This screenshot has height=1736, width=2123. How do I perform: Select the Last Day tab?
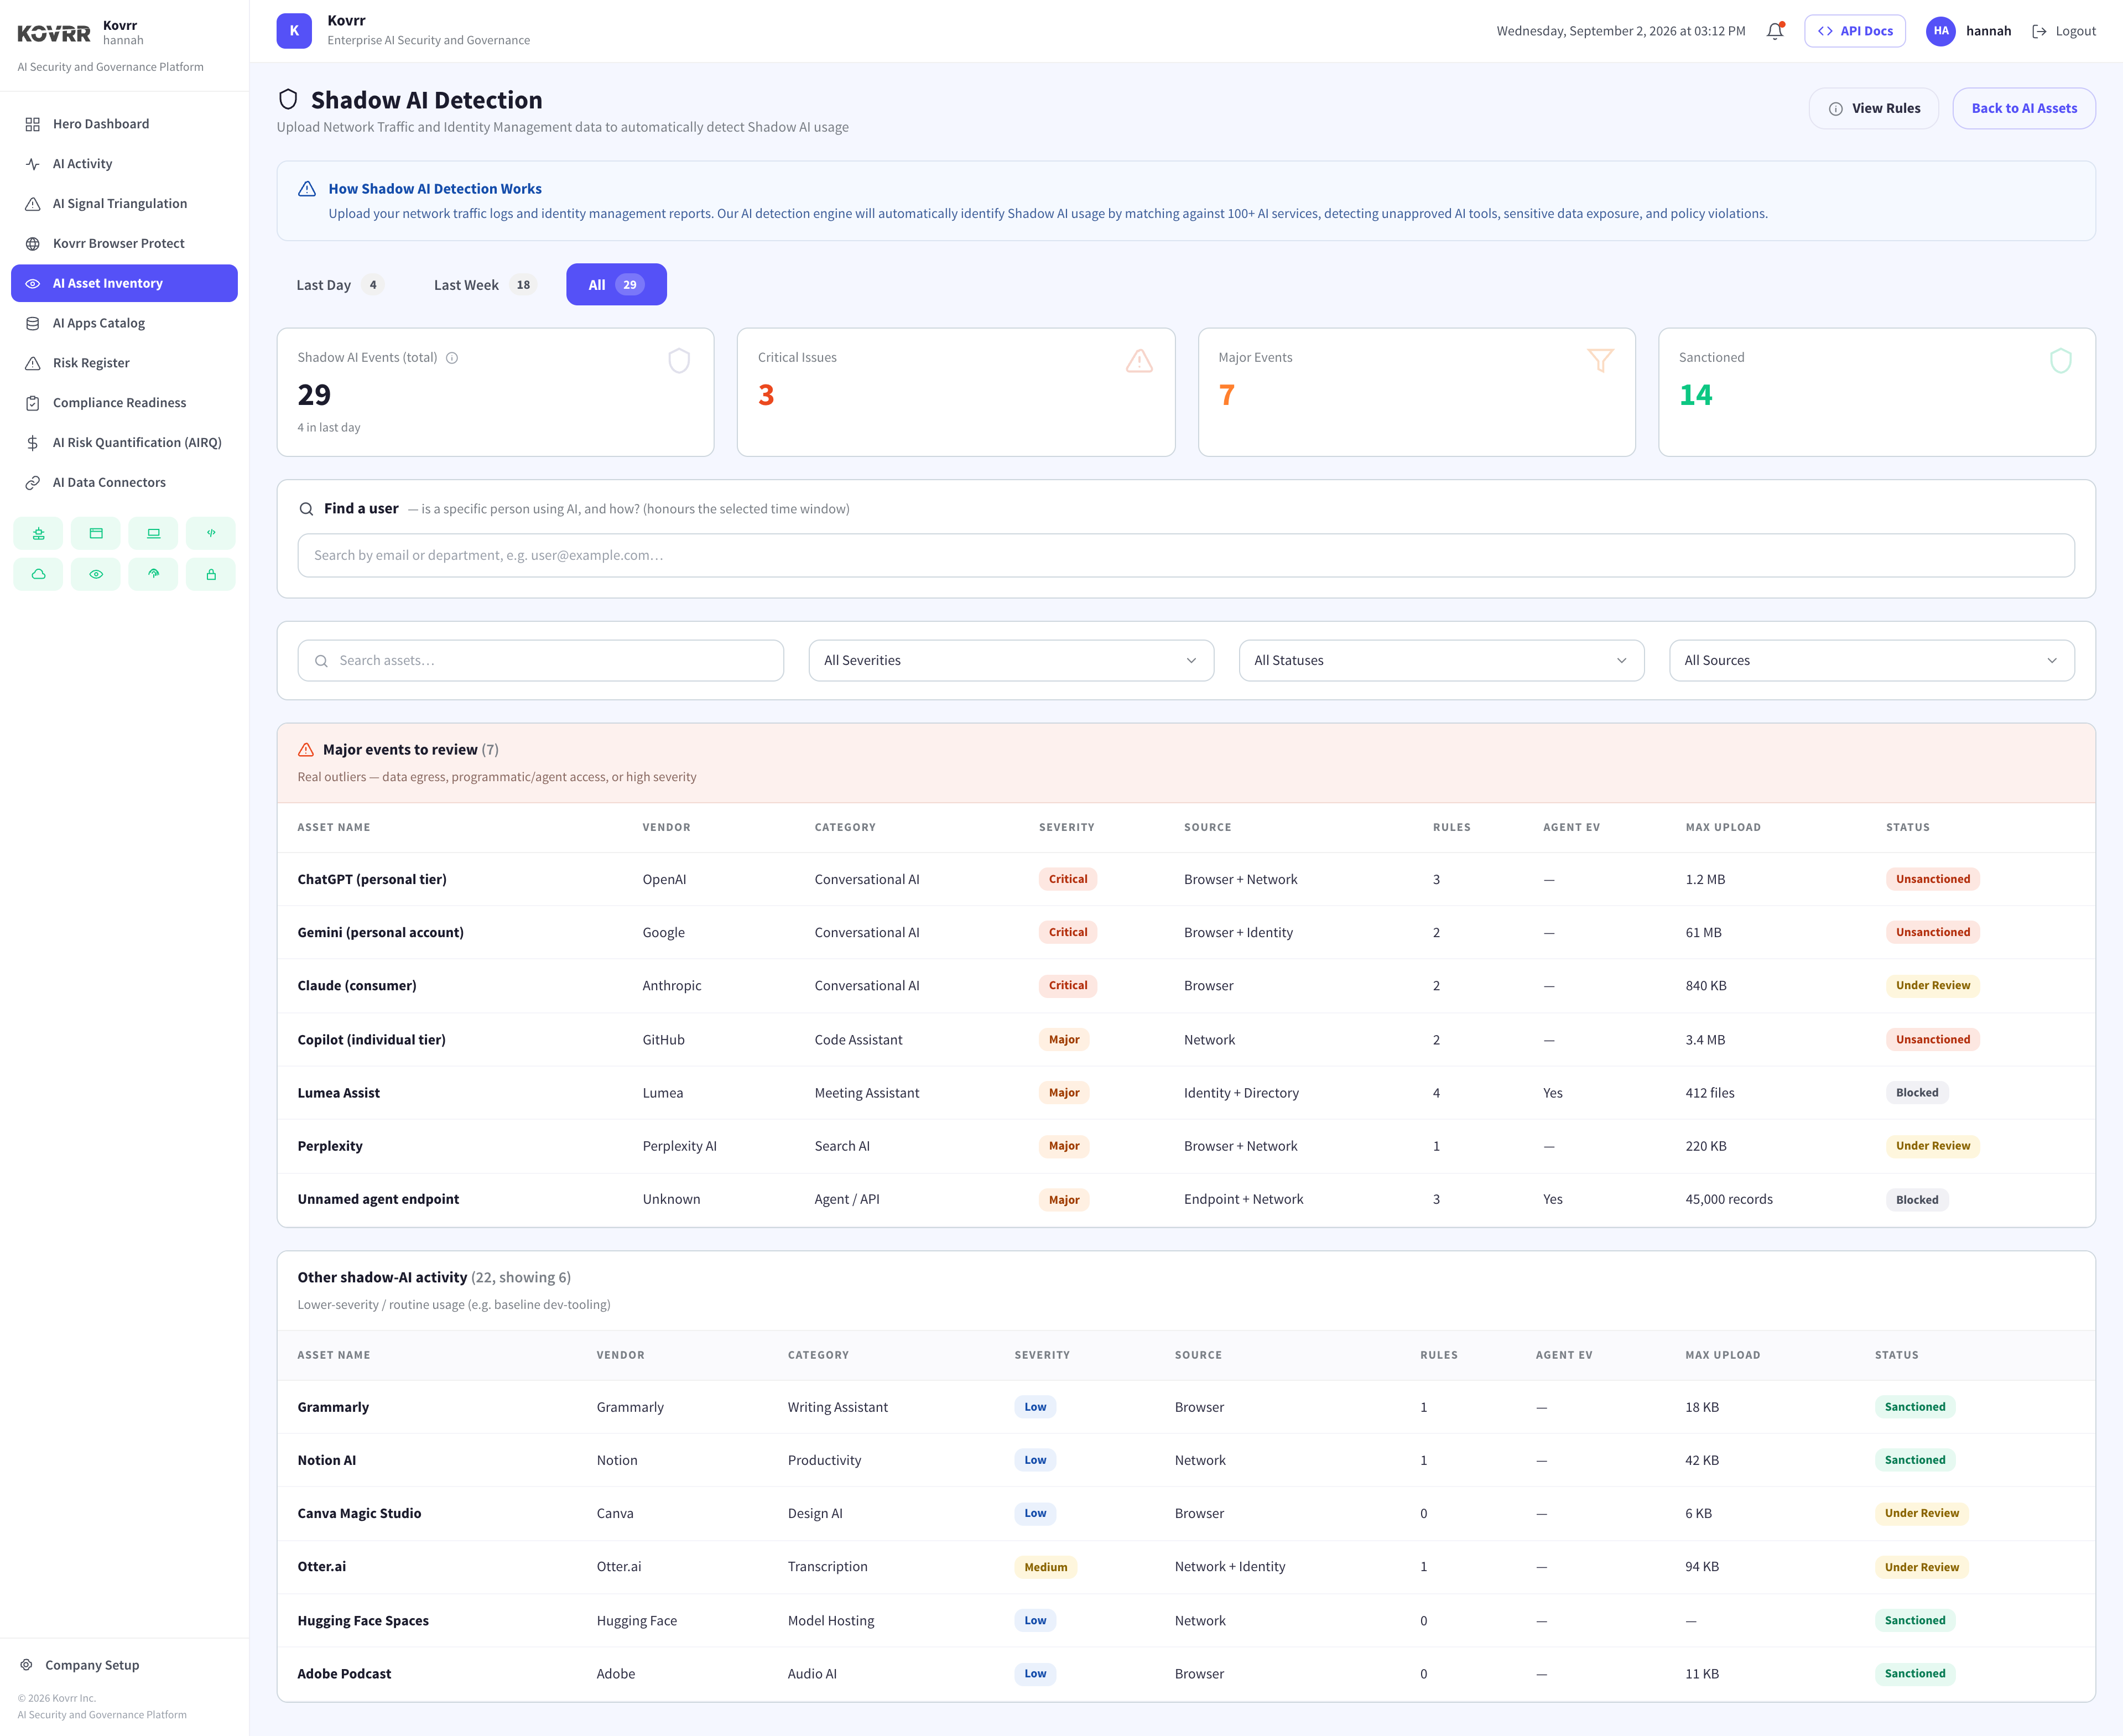point(339,285)
